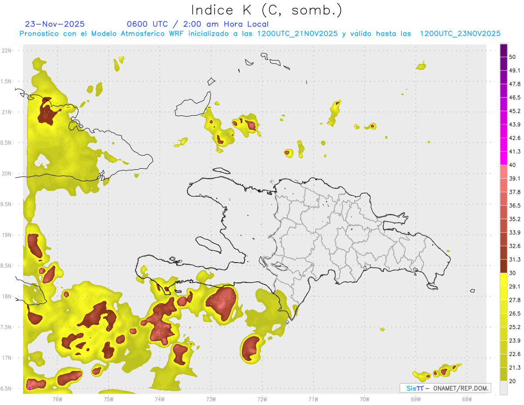The height and width of the screenshot is (405, 524).
Task: Click the '32.6' color scale value
Action: coord(515,246)
